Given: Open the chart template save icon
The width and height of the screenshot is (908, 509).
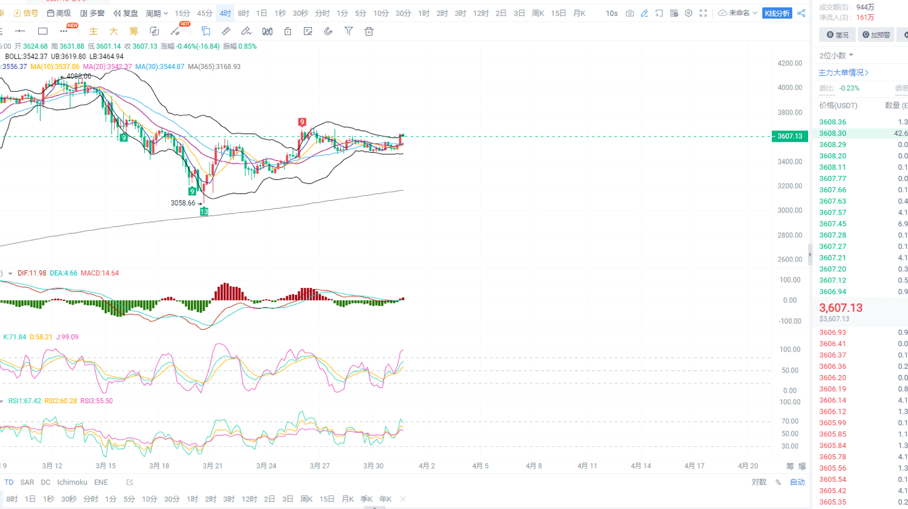Looking at the screenshot, I should (674, 13).
